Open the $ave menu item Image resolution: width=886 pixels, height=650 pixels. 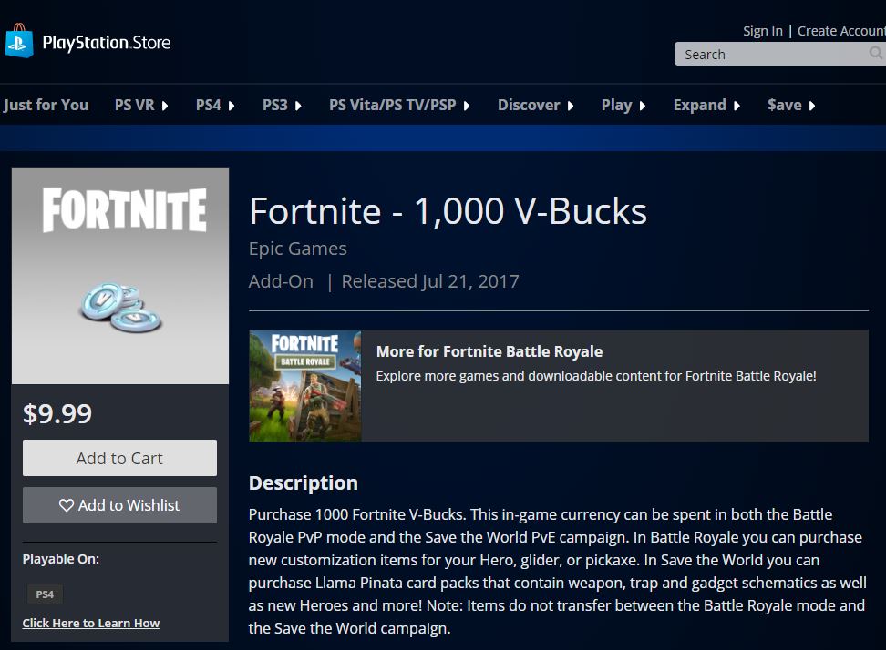[784, 105]
